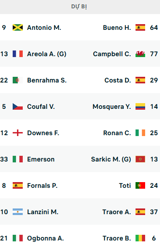This screenshot has width=160, height=244.
Task: Open player Antonio M. profile
Action: pyautogui.click(x=44, y=28)
